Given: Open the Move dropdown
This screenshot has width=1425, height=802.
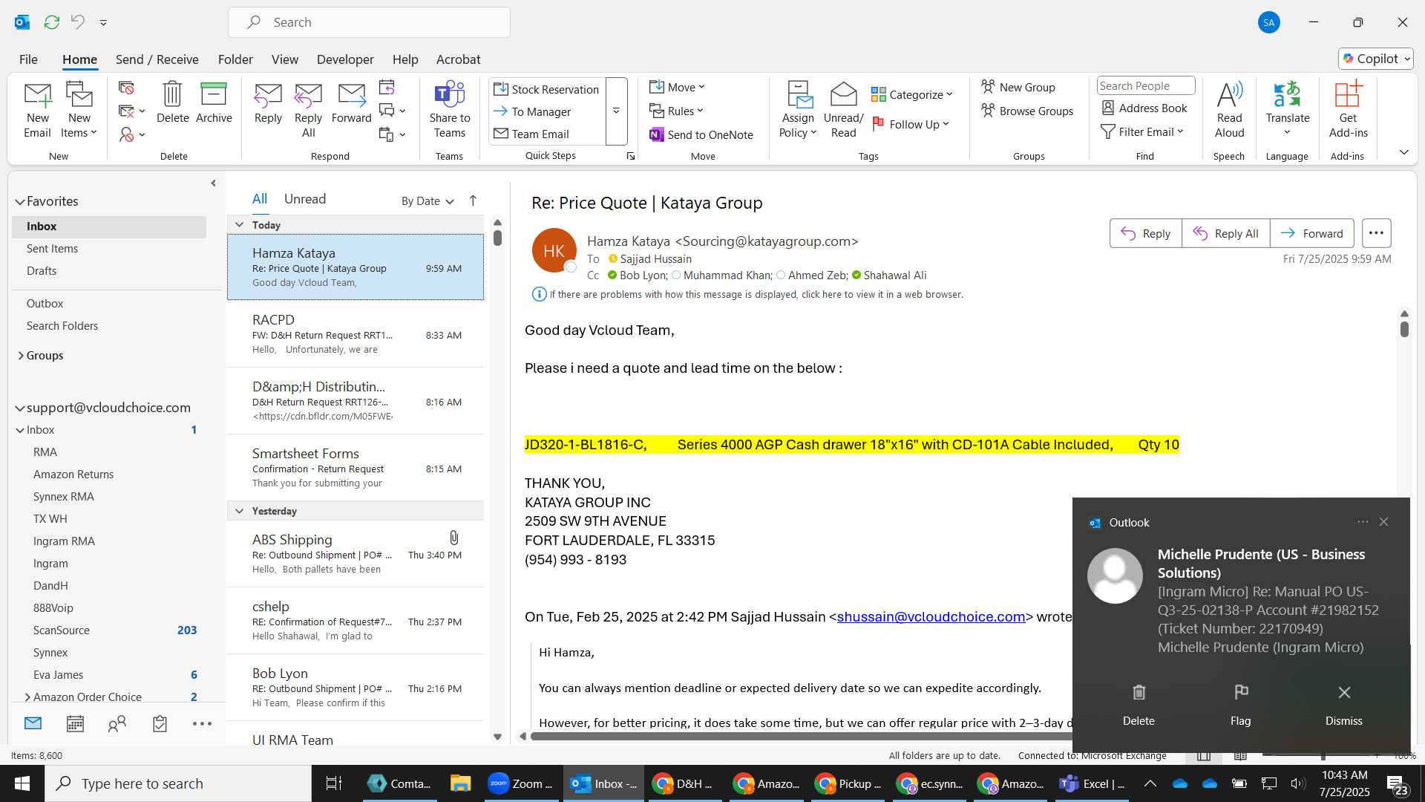Looking at the screenshot, I should (677, 87).
